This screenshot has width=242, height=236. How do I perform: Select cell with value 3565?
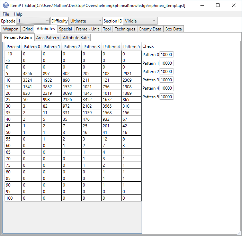coord(111,106)
